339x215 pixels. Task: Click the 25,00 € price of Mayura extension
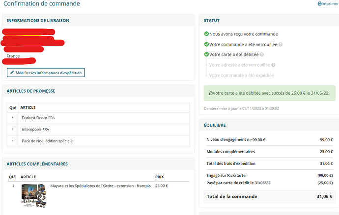(x=162, y=186)
